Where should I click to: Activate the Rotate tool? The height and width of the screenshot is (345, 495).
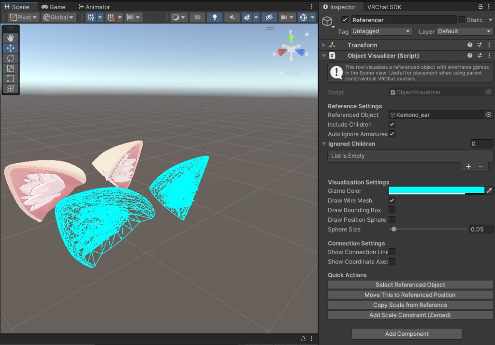(x=10, y=58)
